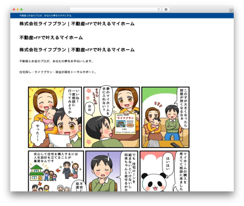The width and height of the screenshot is (244, 206).
Task: Click the red close window button
Action: (x=14, y=9)
